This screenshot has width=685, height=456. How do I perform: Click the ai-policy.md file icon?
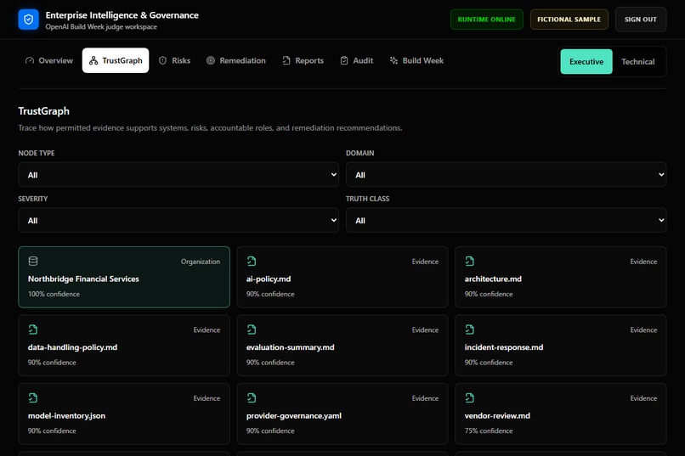(x=252, y=261)
